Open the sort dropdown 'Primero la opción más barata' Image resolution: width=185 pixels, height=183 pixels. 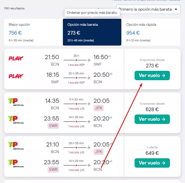coord(148,9)
